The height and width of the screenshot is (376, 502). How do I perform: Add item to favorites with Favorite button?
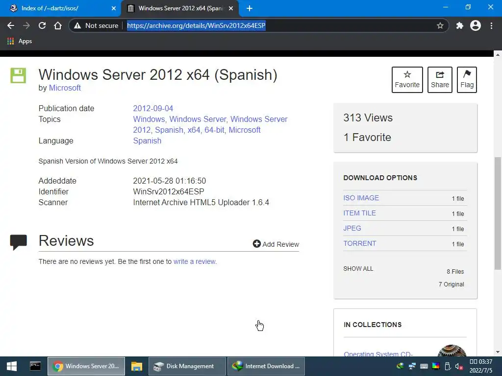[407, 80]
